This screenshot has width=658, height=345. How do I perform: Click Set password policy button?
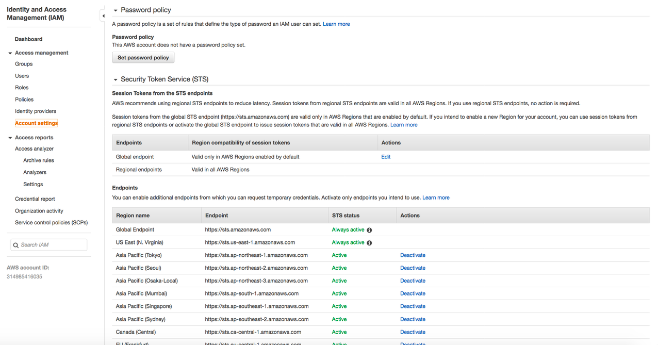(x=143, y=58)
